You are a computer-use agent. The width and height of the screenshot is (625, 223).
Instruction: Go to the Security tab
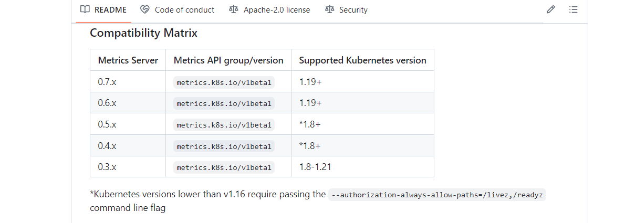pos(353,9)
